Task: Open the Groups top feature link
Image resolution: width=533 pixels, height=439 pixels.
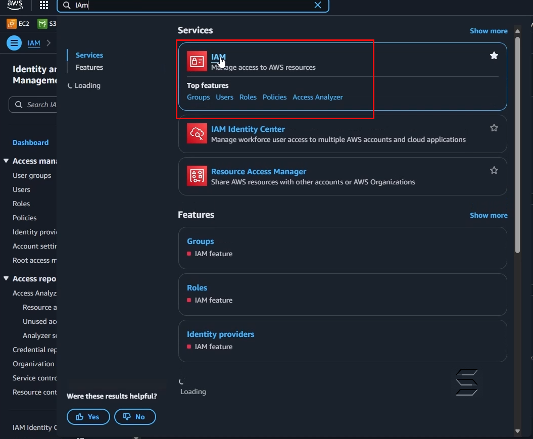Action: 198,97
